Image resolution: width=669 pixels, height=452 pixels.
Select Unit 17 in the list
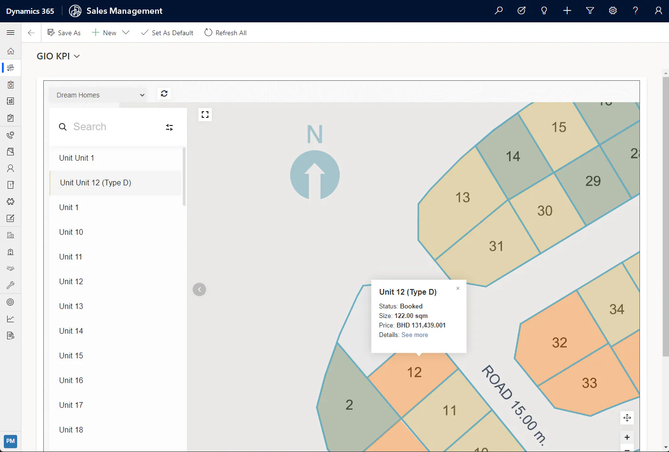coord(116,405)
